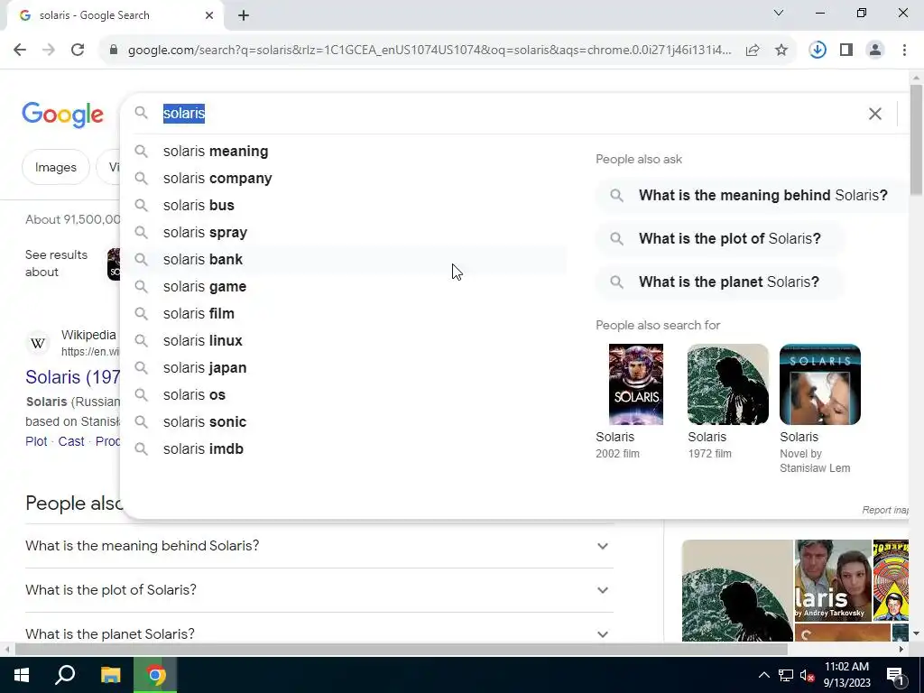The image size is (924, 693).
Task: Click the tab search chevron in title bar
Action: [779, 13]
